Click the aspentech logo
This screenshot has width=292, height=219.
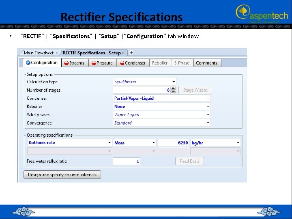tap(262, 13)
